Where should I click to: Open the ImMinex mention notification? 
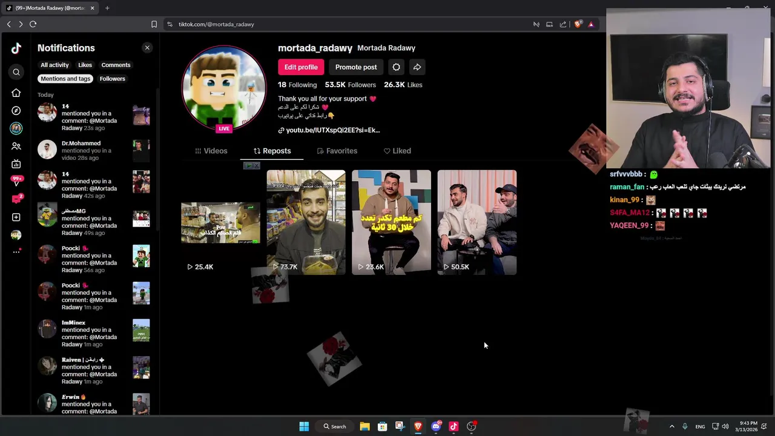pyautogui.click(x=94, y=334)
